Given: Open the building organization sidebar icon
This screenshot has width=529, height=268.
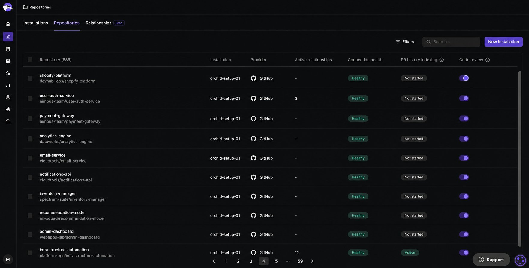Looking at the screenshot, I should click(8, 121).
